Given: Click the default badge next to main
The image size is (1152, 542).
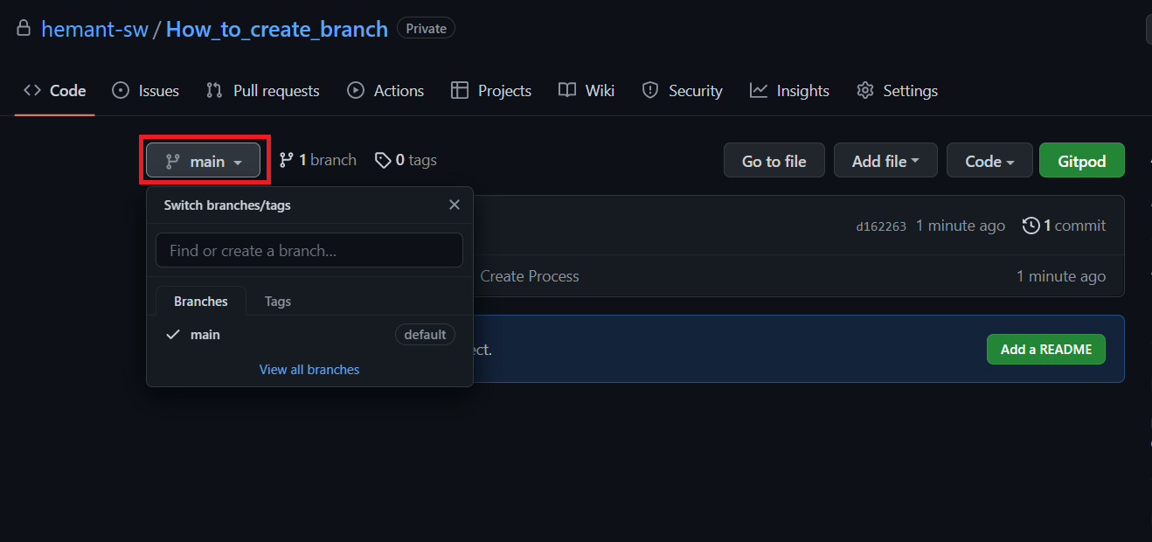Looking at the screenshot, I should coord(425,335).
